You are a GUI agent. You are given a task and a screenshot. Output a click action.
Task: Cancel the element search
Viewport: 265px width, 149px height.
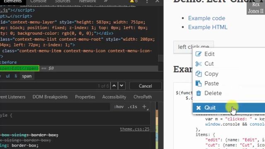[145, 86]
